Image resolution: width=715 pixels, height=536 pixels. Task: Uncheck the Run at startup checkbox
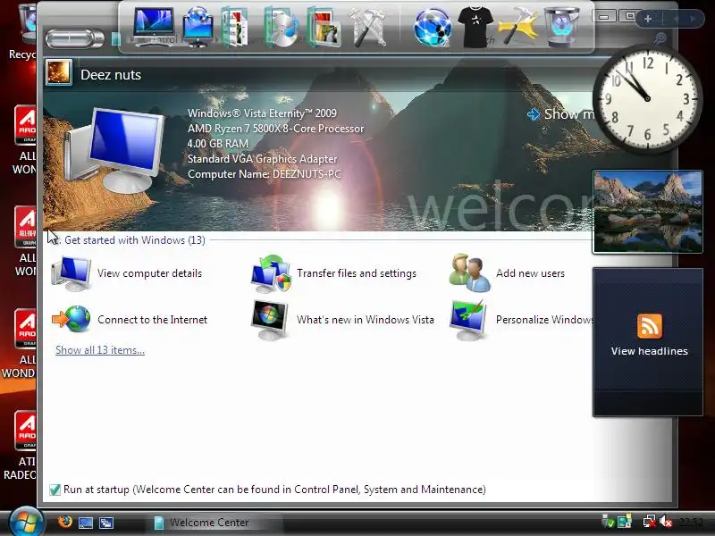55,490
